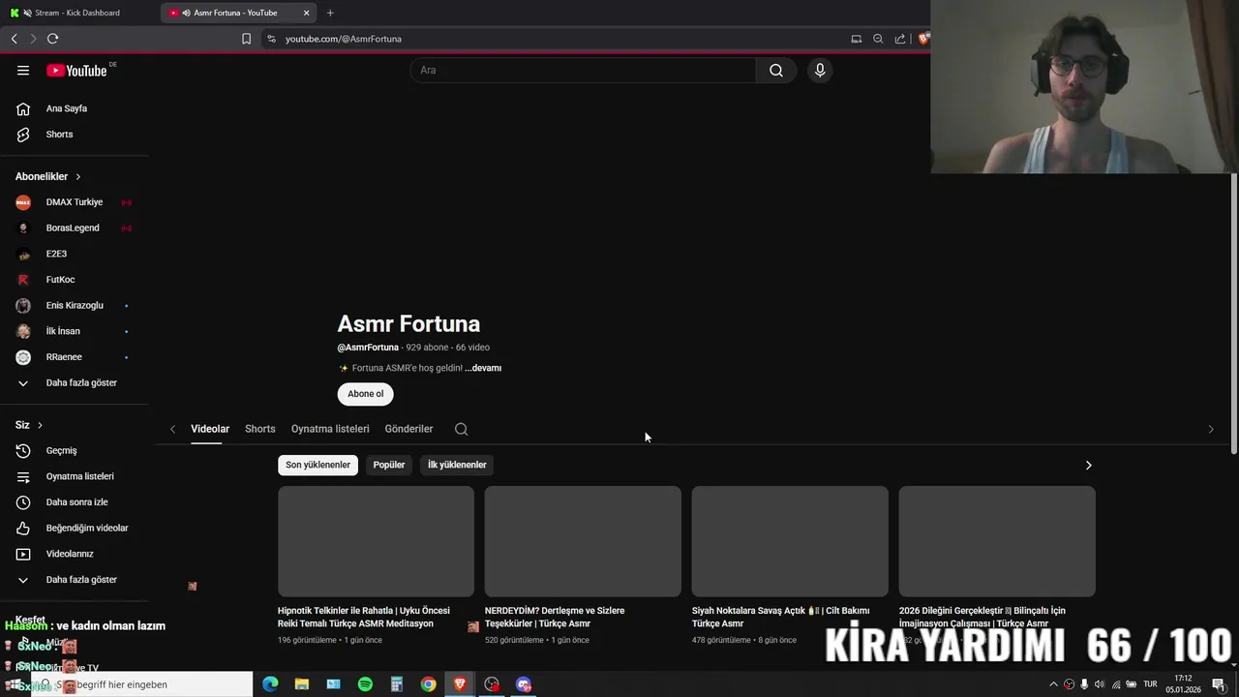Click the YouTube logo
This screenshot has height=697, width=1239.
(x=77, y=70)
